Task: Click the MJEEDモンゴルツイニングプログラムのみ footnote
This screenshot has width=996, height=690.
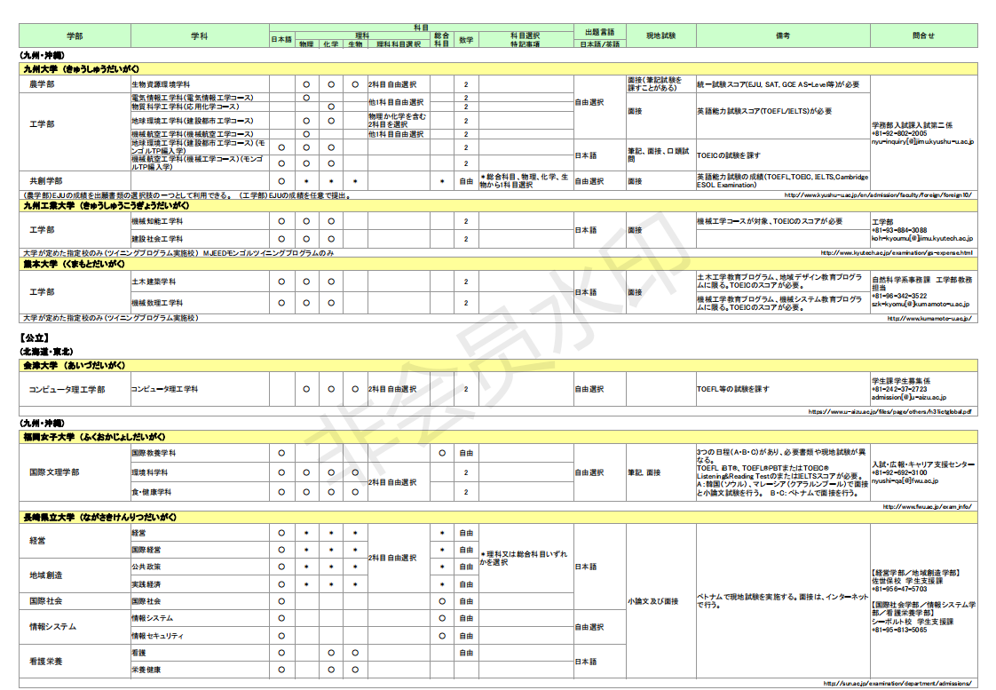Action: point(268,253)
